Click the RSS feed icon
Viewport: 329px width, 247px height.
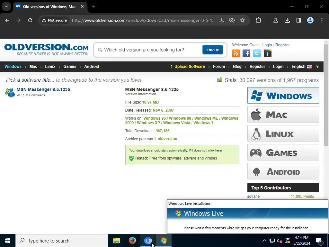point(236,54)
